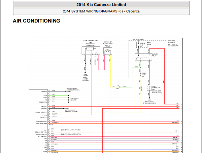
Task: Click the 'BLOWER FUSE' label
Action: point(142,45)
